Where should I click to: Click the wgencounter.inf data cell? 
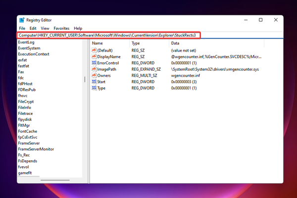[186, 75]
